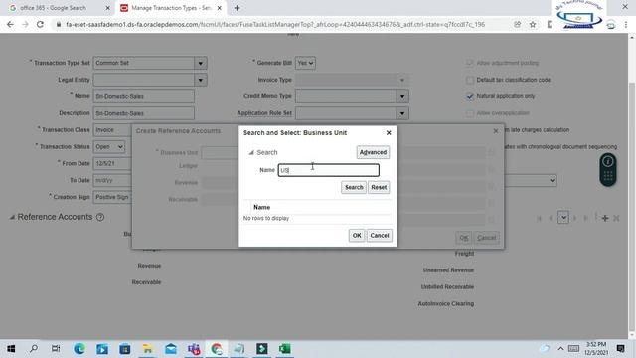Click the Name column header in results

pyautogui.click(x=262, y=207)
